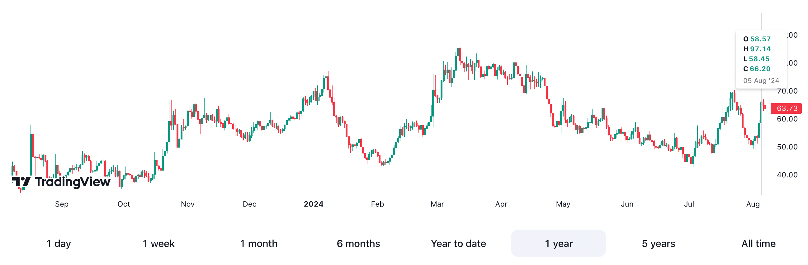Select Year to date range
Viewport: 808px width, 265px height.
(458, 244)
